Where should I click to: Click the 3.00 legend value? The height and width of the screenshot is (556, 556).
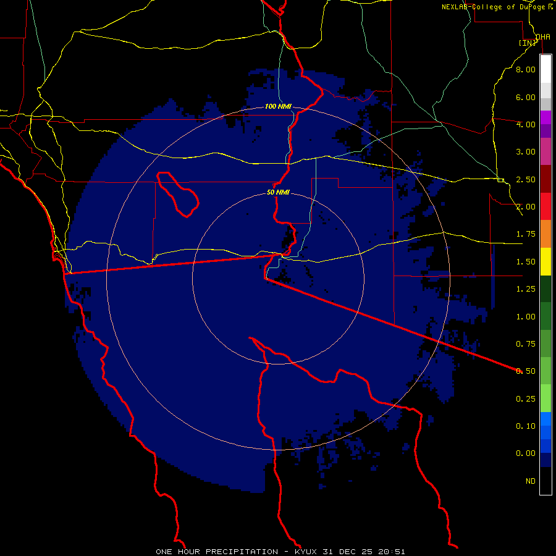coord(526,152)
